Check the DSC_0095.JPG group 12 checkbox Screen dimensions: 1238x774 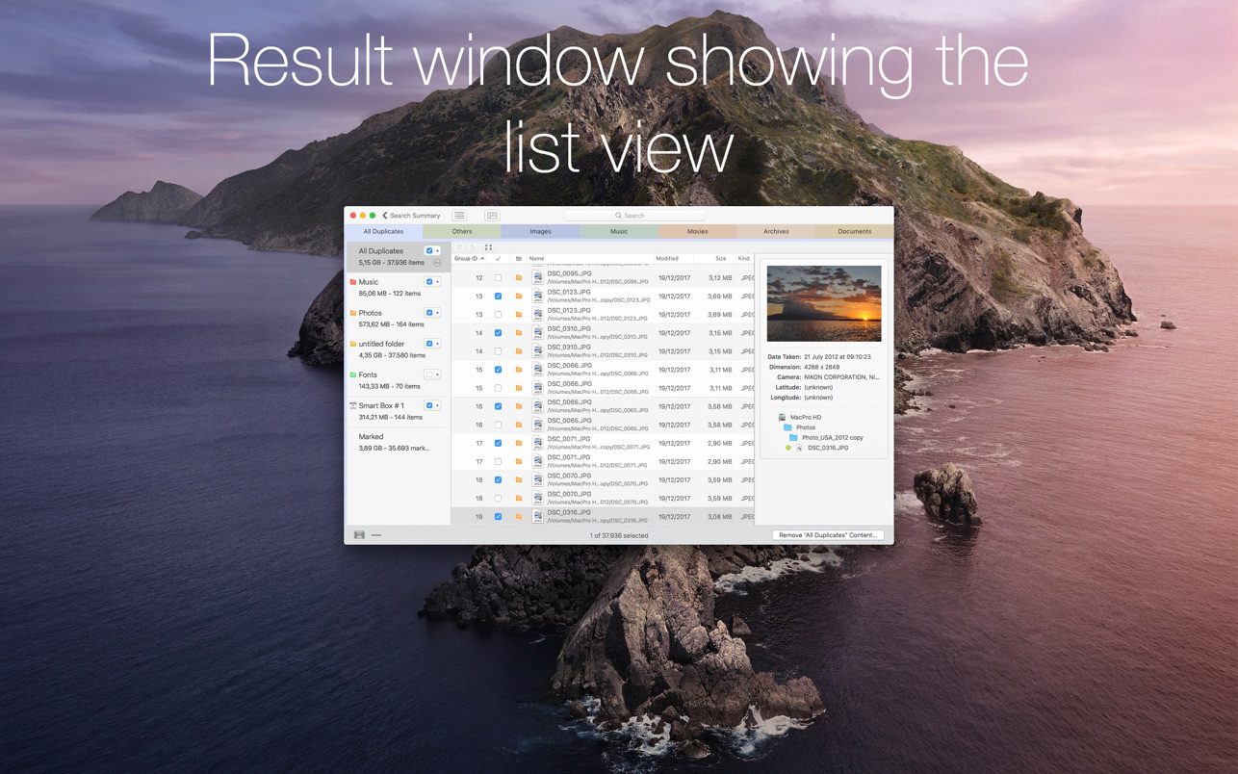point(498,278)
